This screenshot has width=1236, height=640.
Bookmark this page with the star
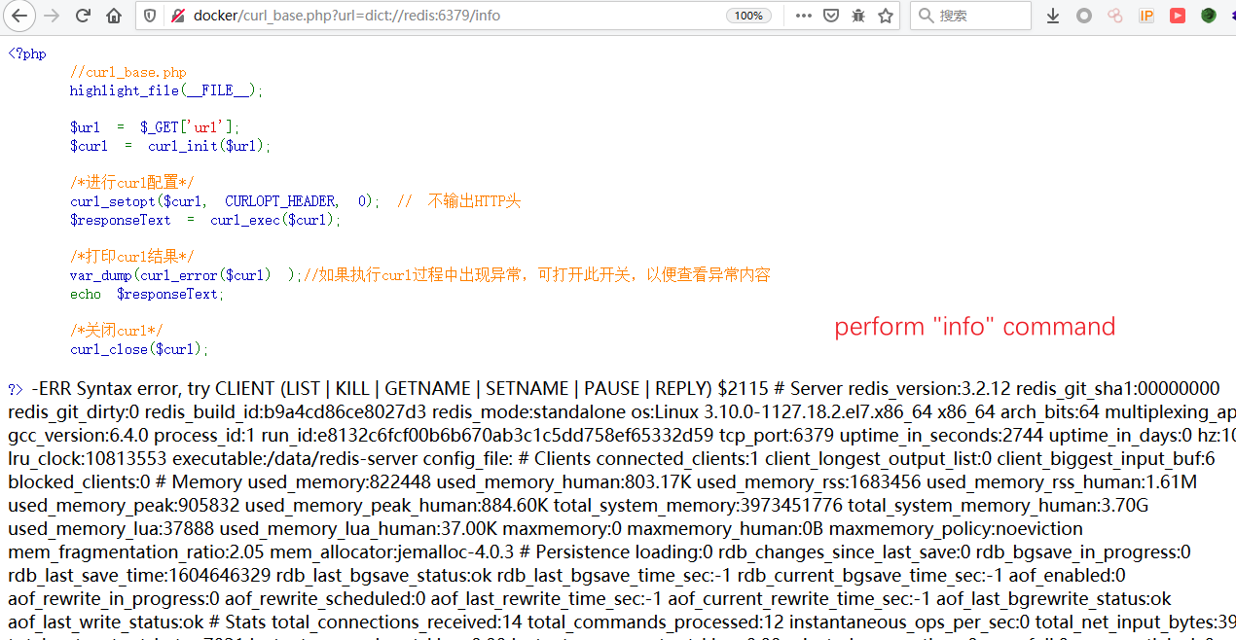(886, 16)
